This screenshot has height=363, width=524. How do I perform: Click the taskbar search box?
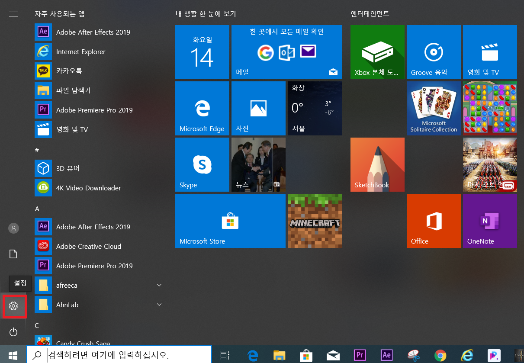point(119,354)
